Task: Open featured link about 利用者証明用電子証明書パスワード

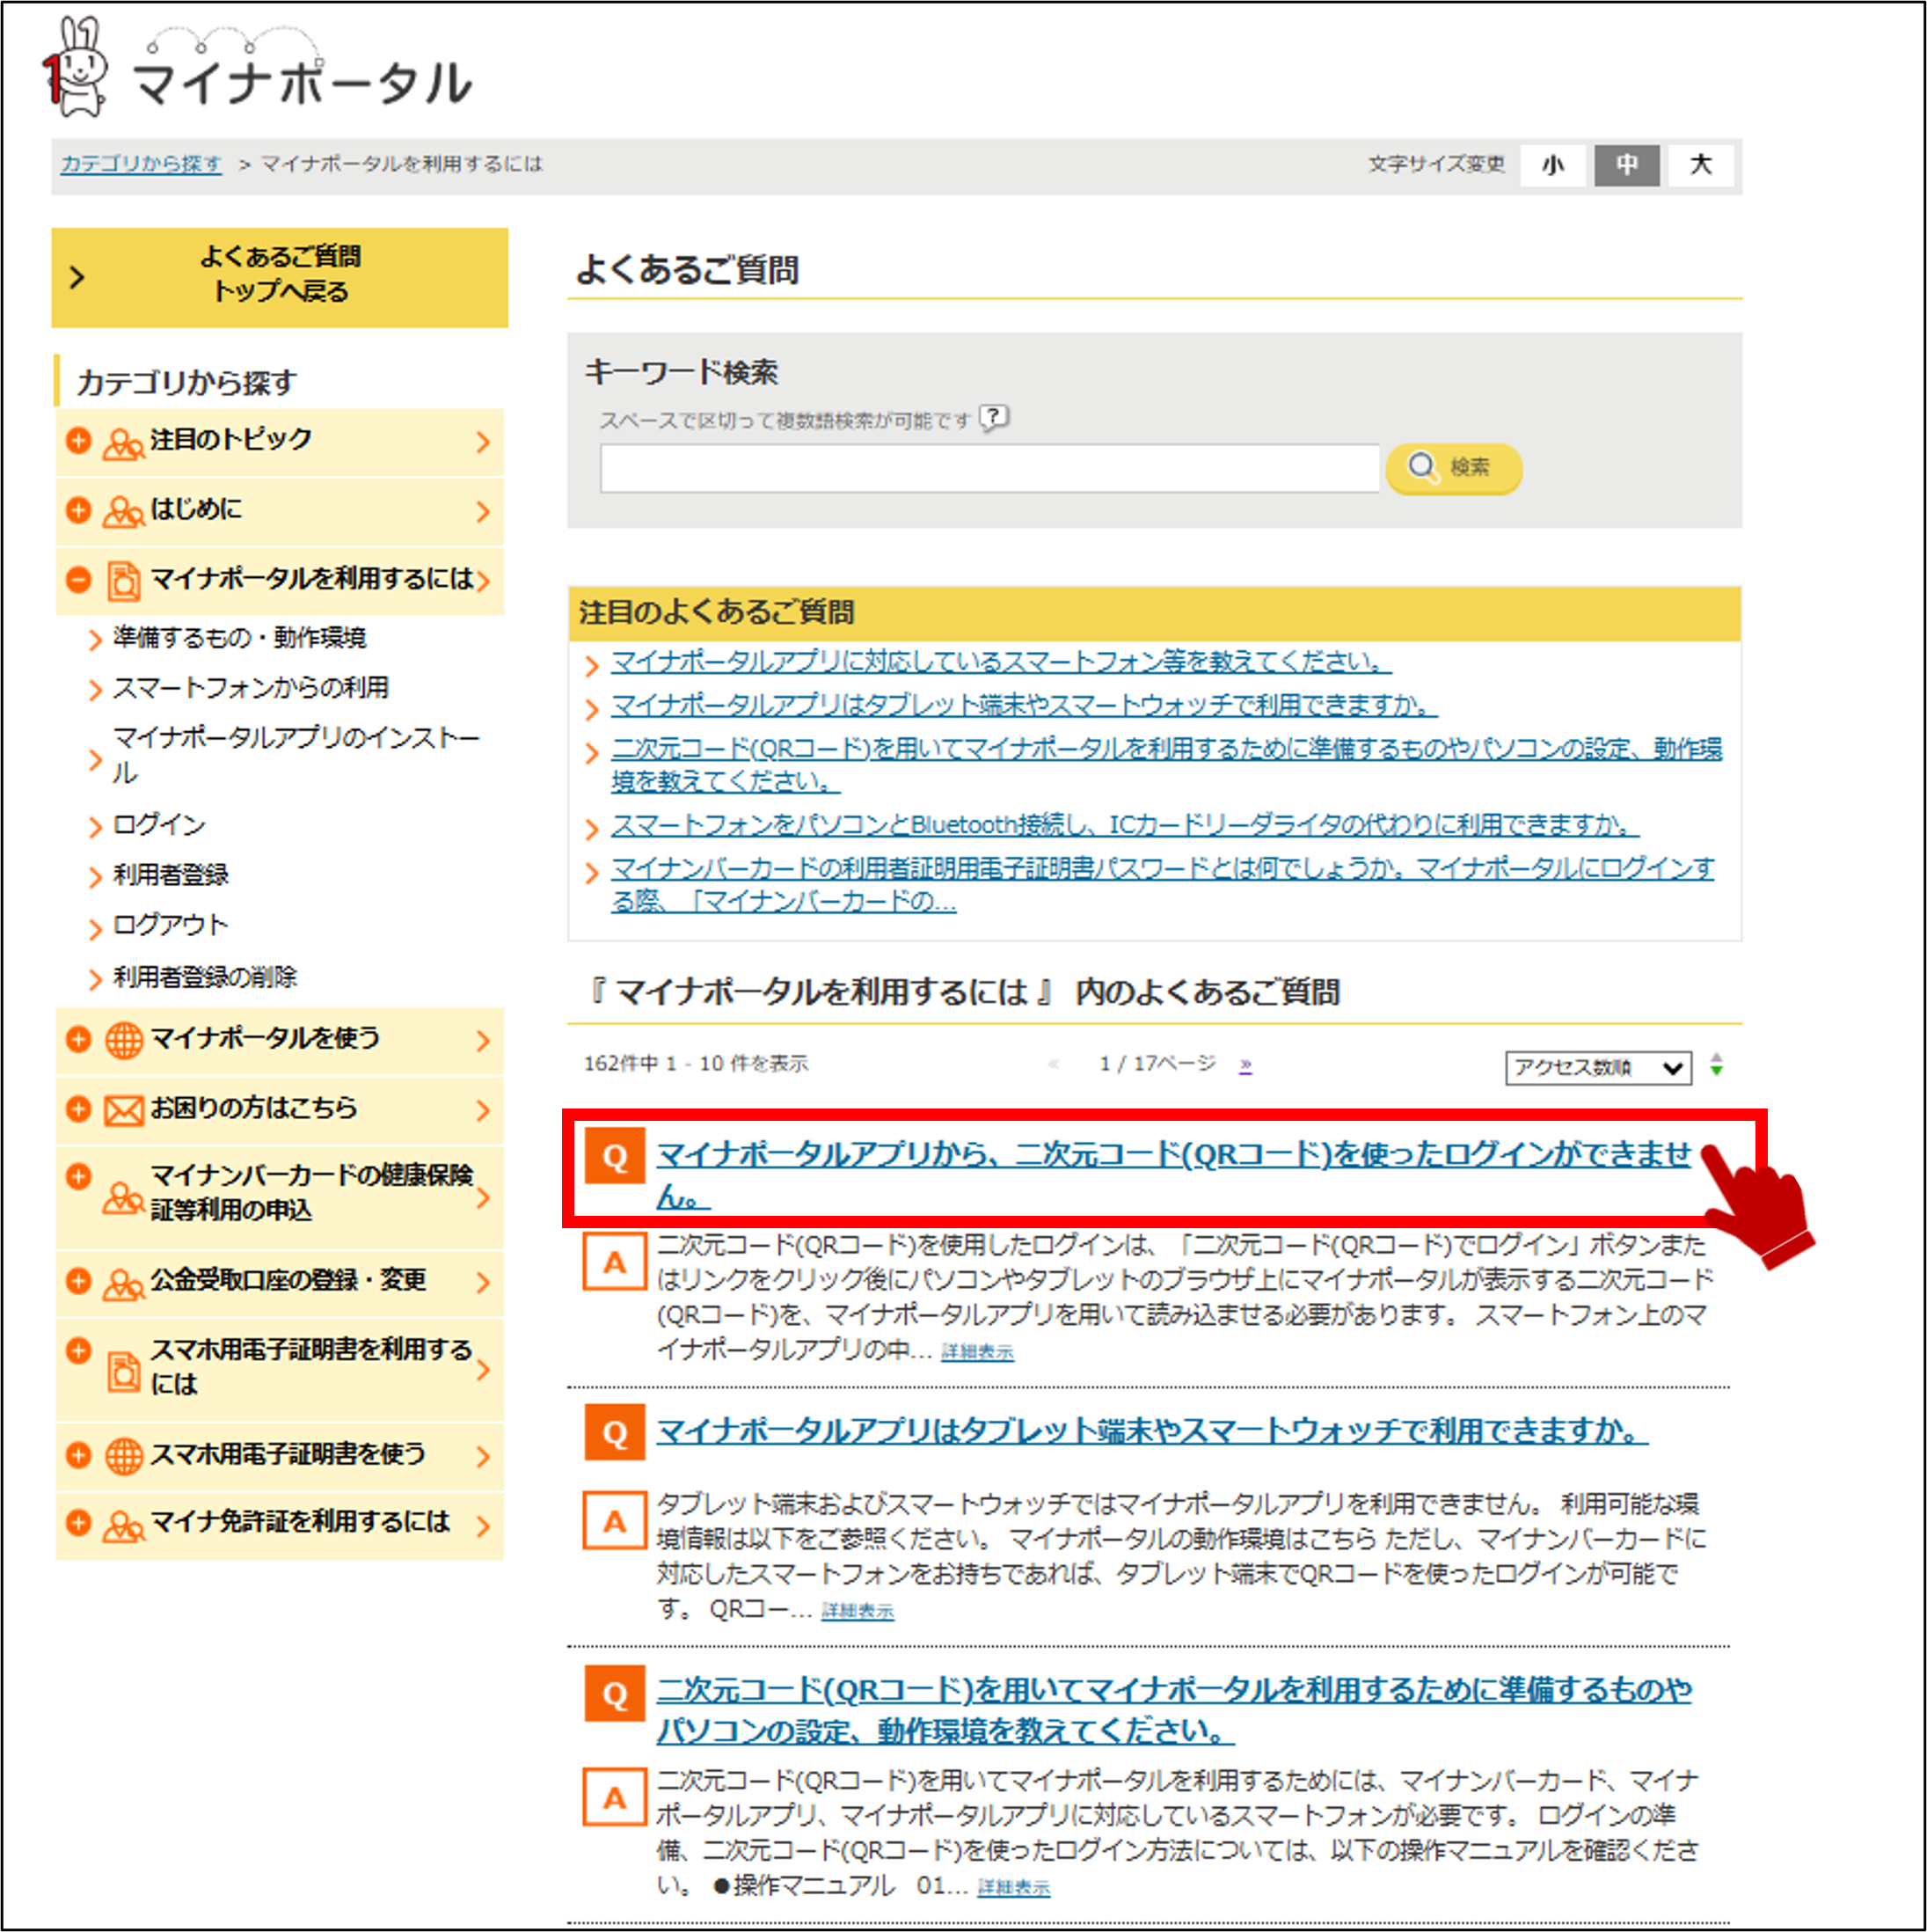Action: (1163, 885)
